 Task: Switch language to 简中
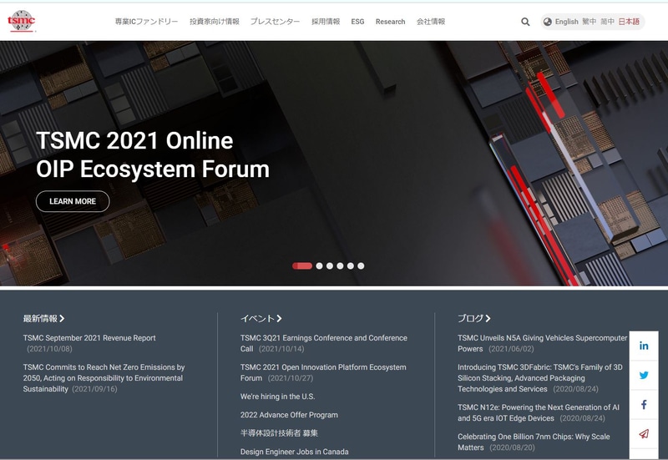(x=608, y=22)
